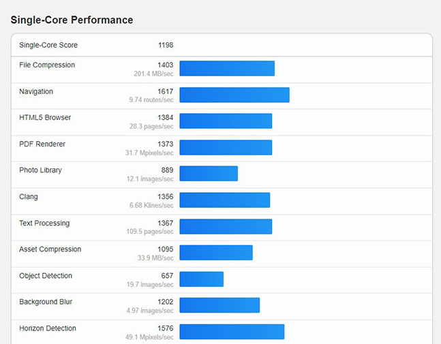Click the PDF Renderer label
The image size is (441, 344).
click(42, 144)
